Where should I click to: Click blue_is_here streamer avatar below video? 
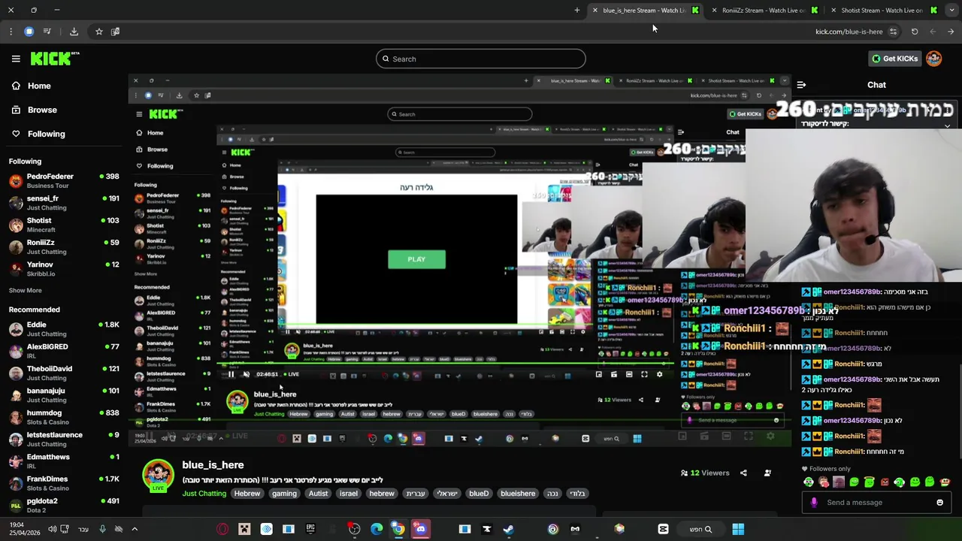(x=158, y=476)
